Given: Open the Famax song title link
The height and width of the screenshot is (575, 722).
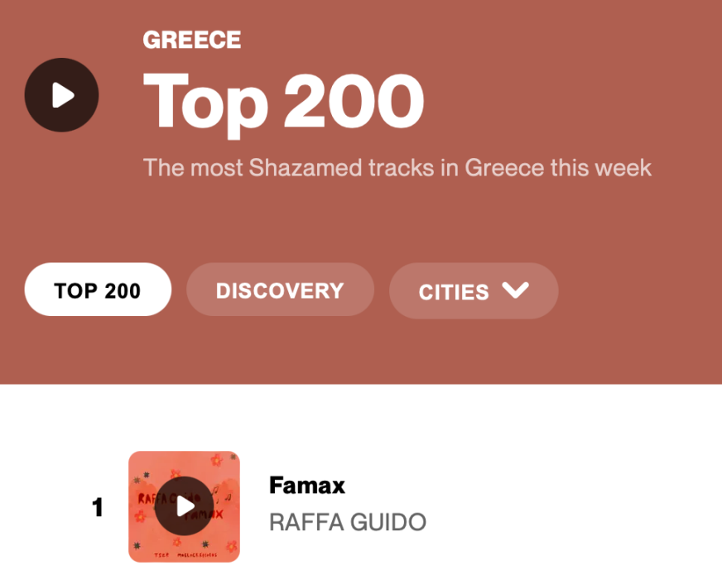Looking at the screenshot, I should [x=306, y=485].
